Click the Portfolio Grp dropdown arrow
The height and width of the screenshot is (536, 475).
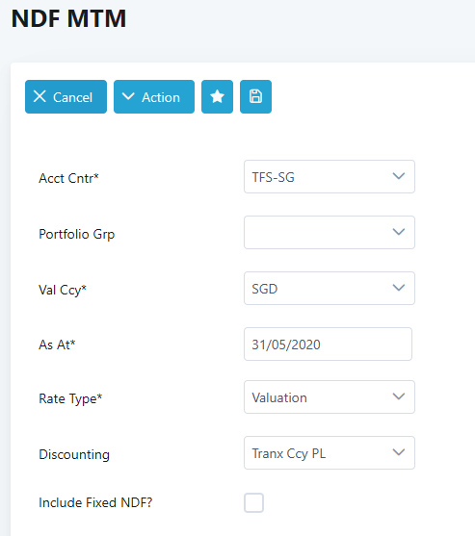399,232
